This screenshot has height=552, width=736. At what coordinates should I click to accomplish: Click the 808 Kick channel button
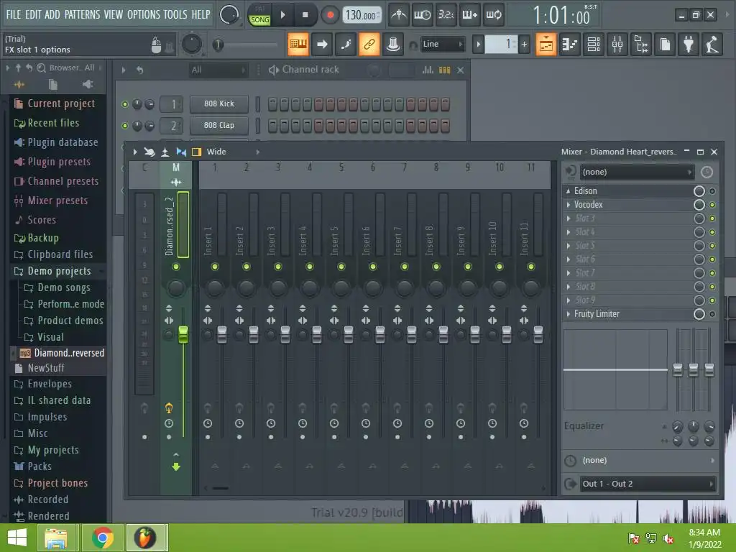pos(219,104)
